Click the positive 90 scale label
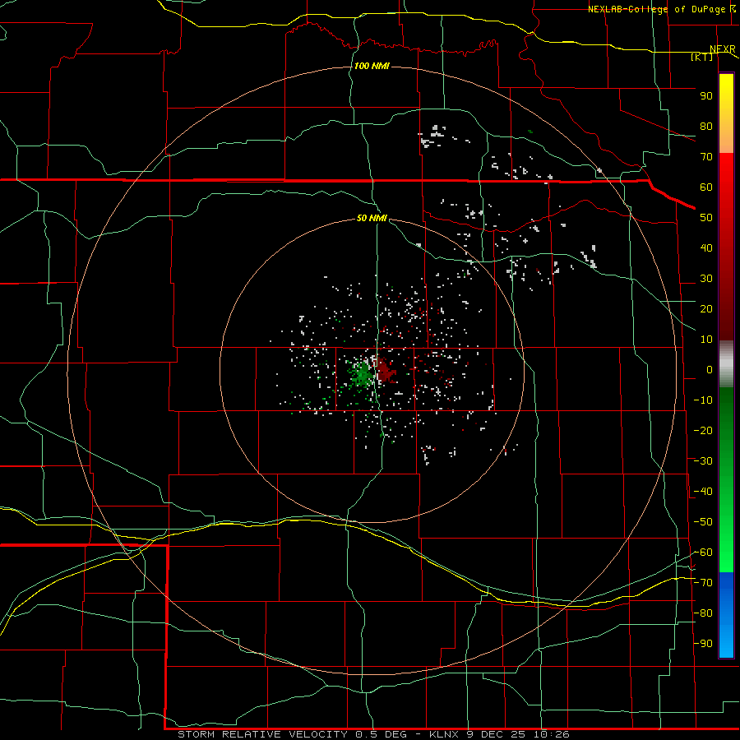The image size is (740, 740). pyautogui.click(x=706, y=96)
